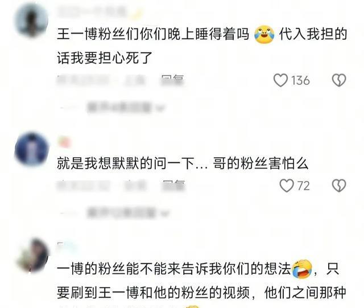Dislike the comment with 136 likes
Image resolution: width=364 pixels, height=308 pixels.
pyautogui.click(x=339, y=80)
